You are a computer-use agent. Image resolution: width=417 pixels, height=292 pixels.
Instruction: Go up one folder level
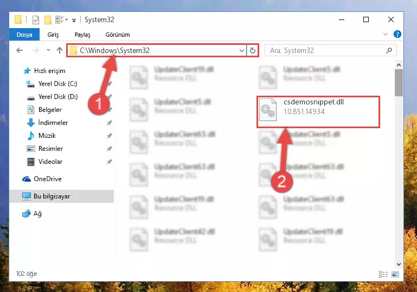click(60, 50)
